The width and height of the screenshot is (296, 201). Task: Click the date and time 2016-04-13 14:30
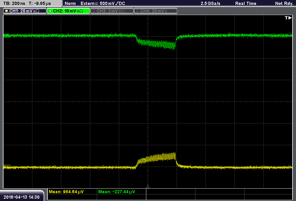(x=21, y=197)
